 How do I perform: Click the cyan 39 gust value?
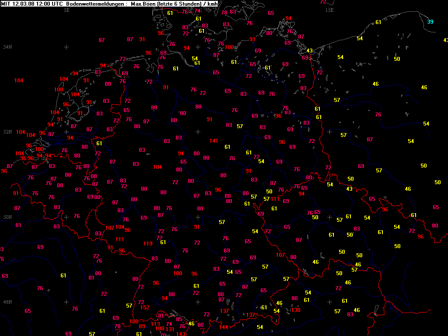coord(430,22)
